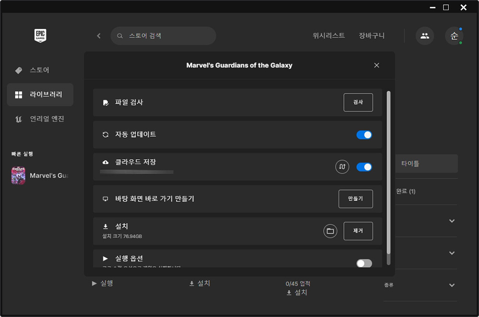Image resolution: width=479 pixels, height=317 pixels.
Task: Click the 파일 검사 file icon
Action: click(x=106, y=103)
